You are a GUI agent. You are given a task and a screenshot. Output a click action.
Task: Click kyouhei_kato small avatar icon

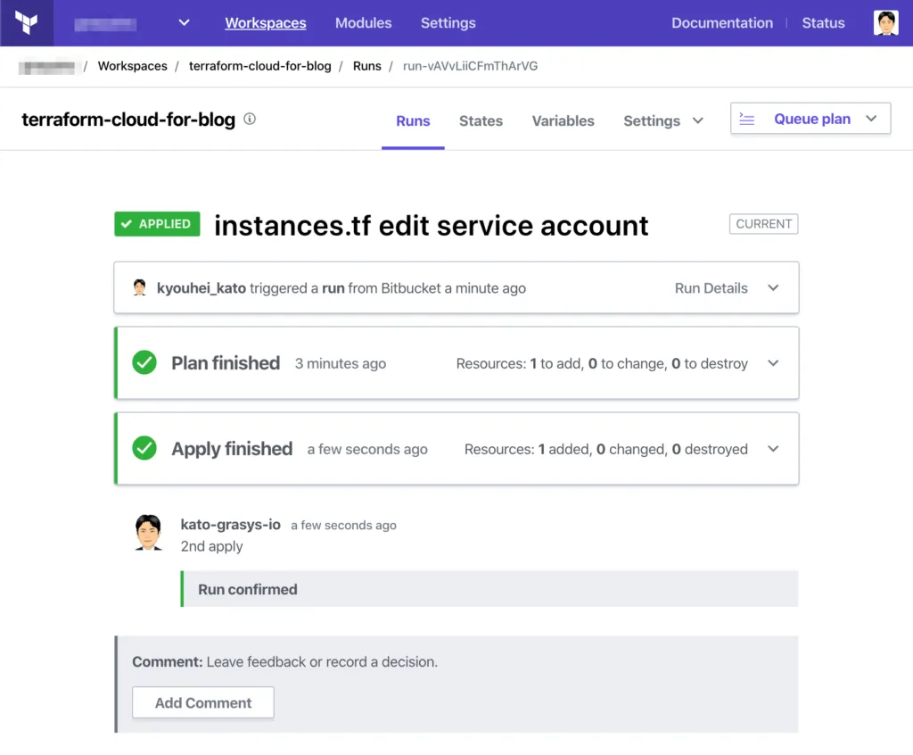click(140, 287)
